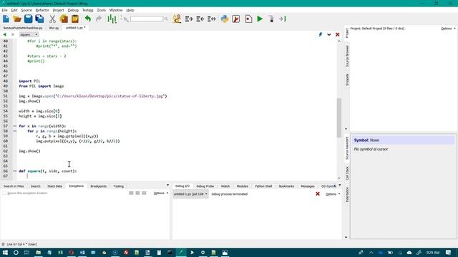Open the 'square' scope dropdown

click(29, 34)
